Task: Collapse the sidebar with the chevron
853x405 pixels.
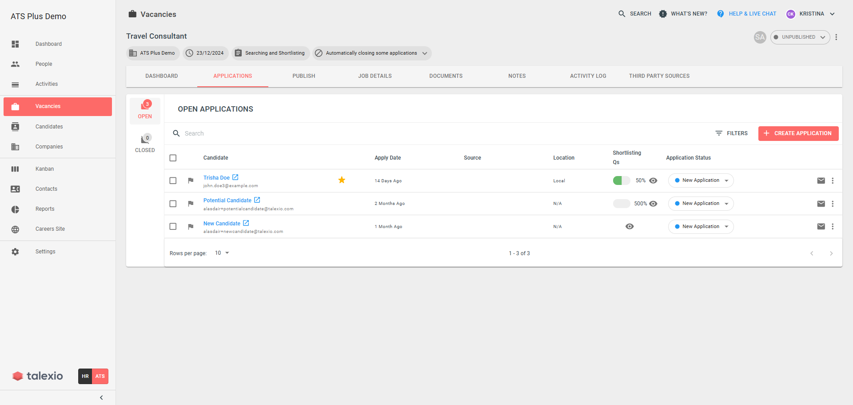Action: click(101, 397)
